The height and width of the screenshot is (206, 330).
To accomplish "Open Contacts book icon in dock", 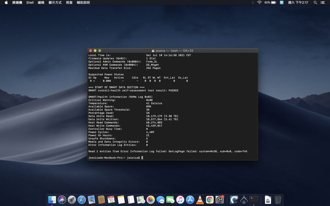I will 101,200.
